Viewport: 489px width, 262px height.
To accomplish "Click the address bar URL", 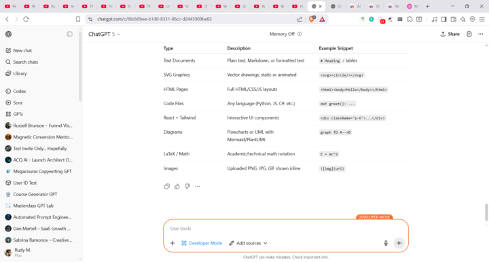I will point(154,19).
